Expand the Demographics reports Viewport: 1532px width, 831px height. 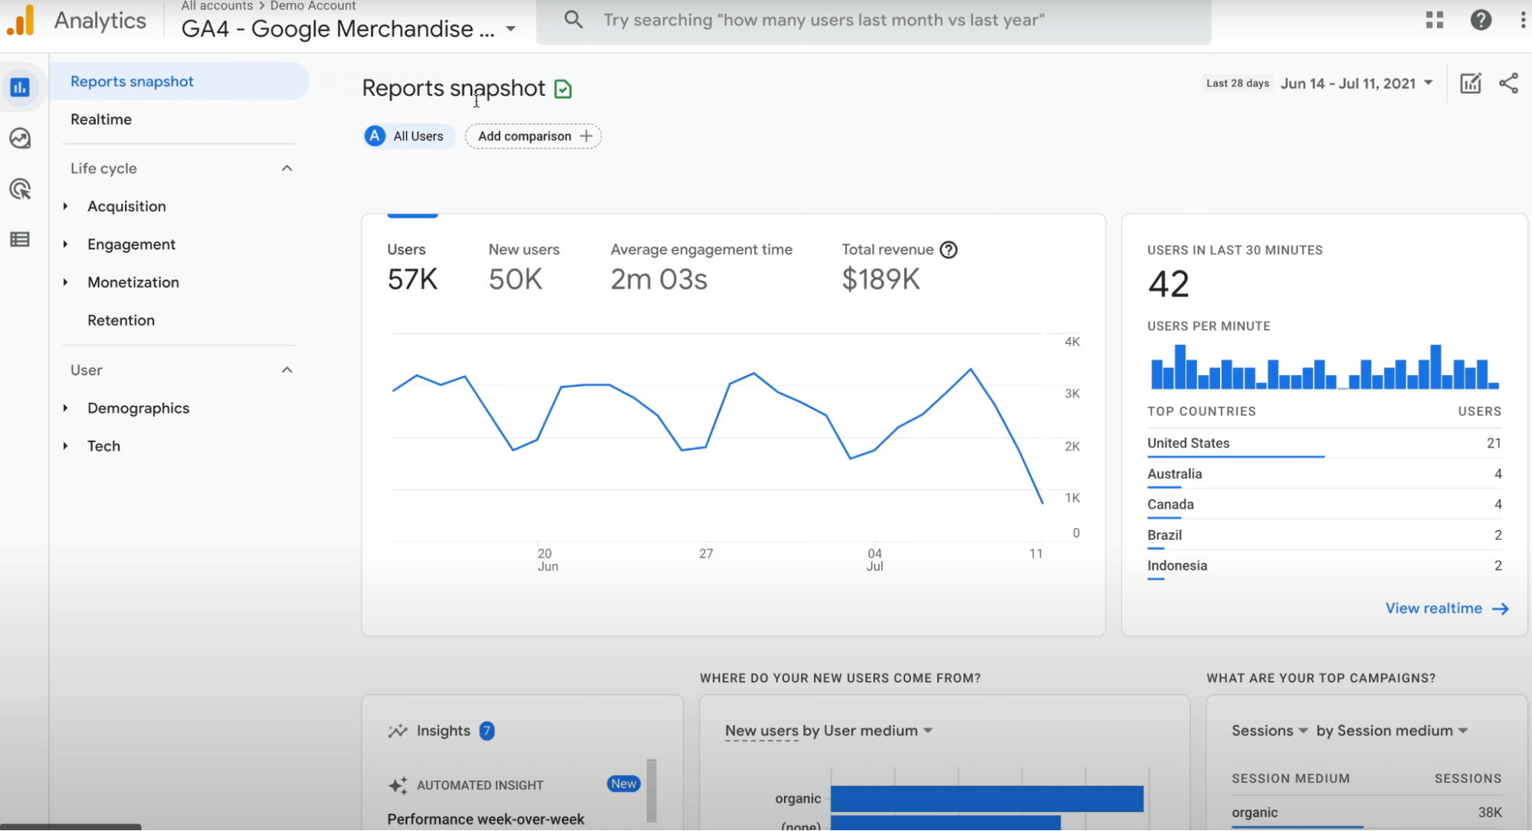(x=66, y=408)
